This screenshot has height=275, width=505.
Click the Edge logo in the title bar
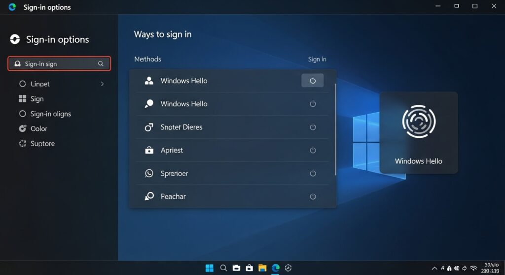12,7
